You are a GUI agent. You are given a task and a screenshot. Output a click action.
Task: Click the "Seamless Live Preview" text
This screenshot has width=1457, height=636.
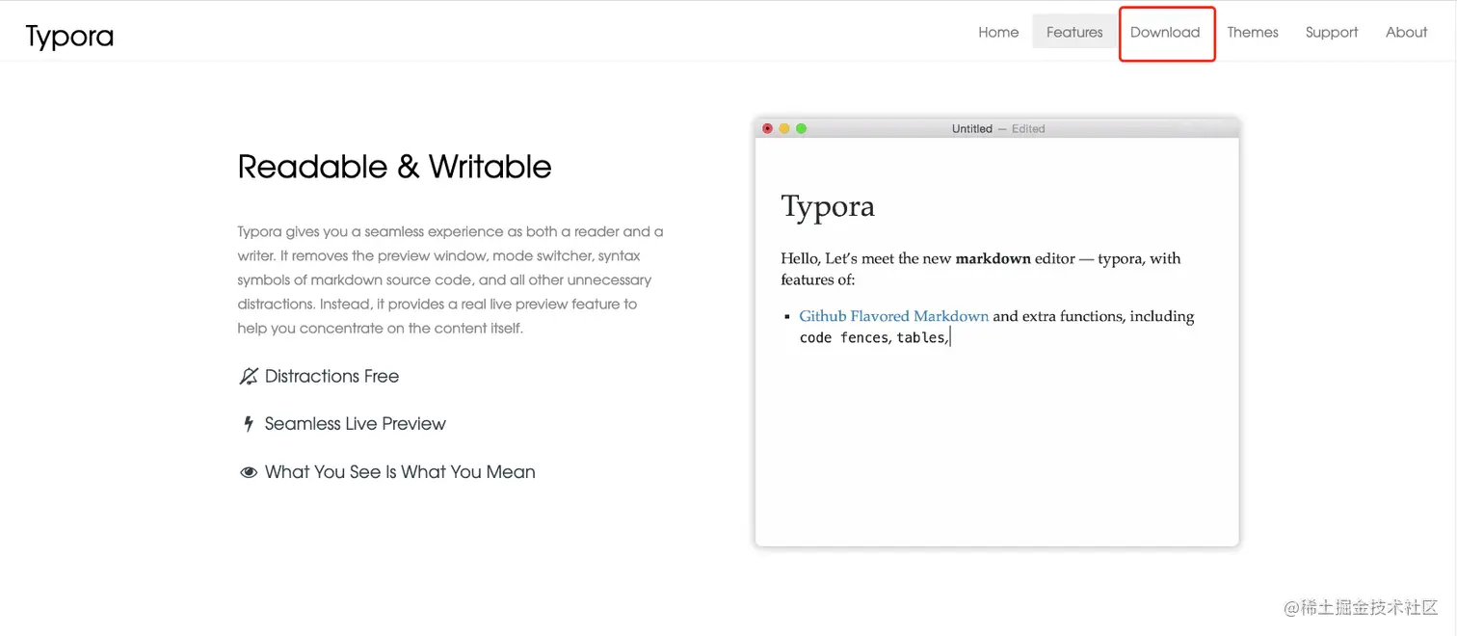(356, 424)
